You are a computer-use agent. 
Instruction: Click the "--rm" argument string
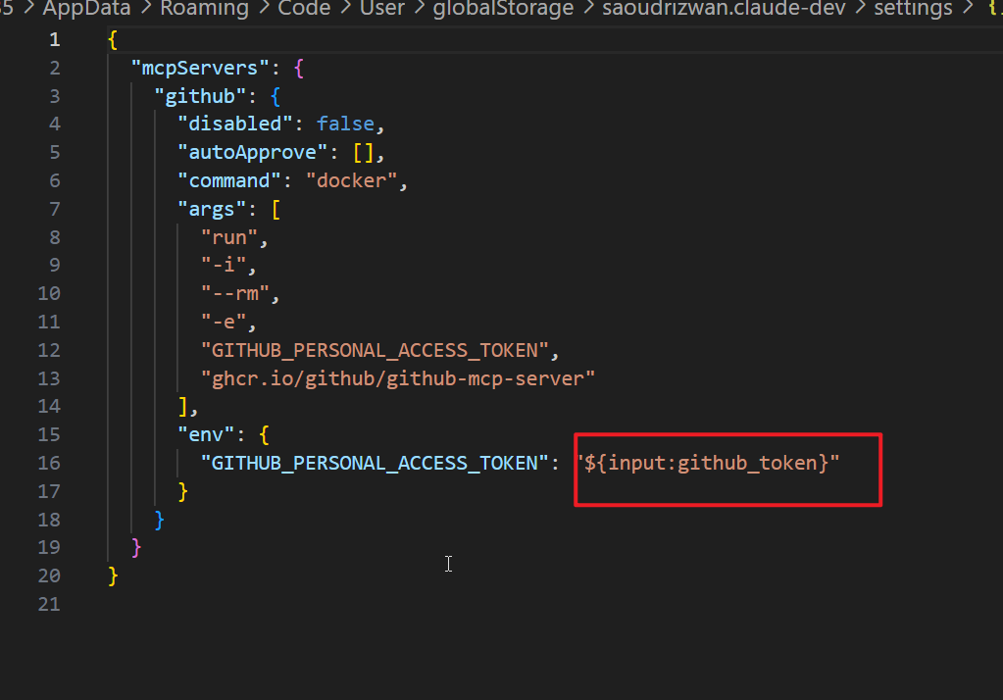click(x=241, y=294)
